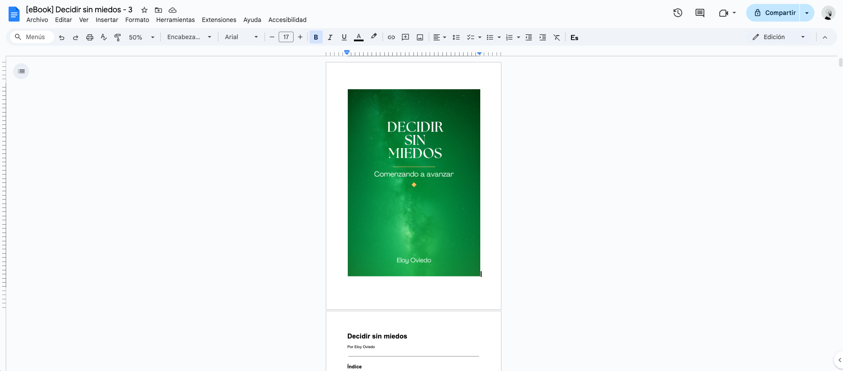Open the Insertar menu
Viewport: 843px width, 371px height.
point(107,20)
